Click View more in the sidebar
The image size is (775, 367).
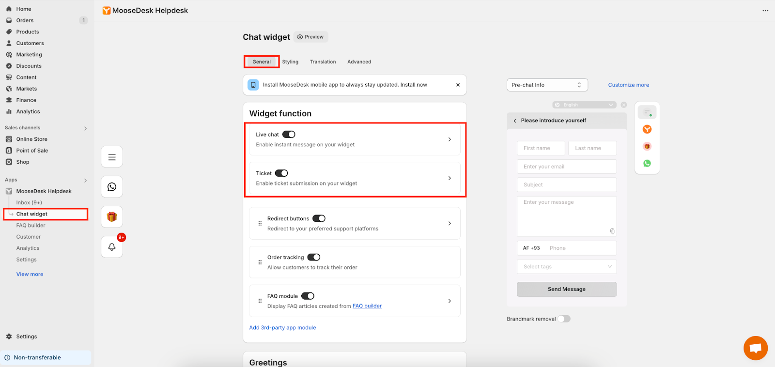[x=30, y=274]
